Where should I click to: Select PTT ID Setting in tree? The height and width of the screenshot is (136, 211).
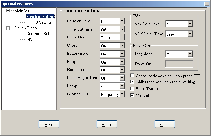(39, 22)
